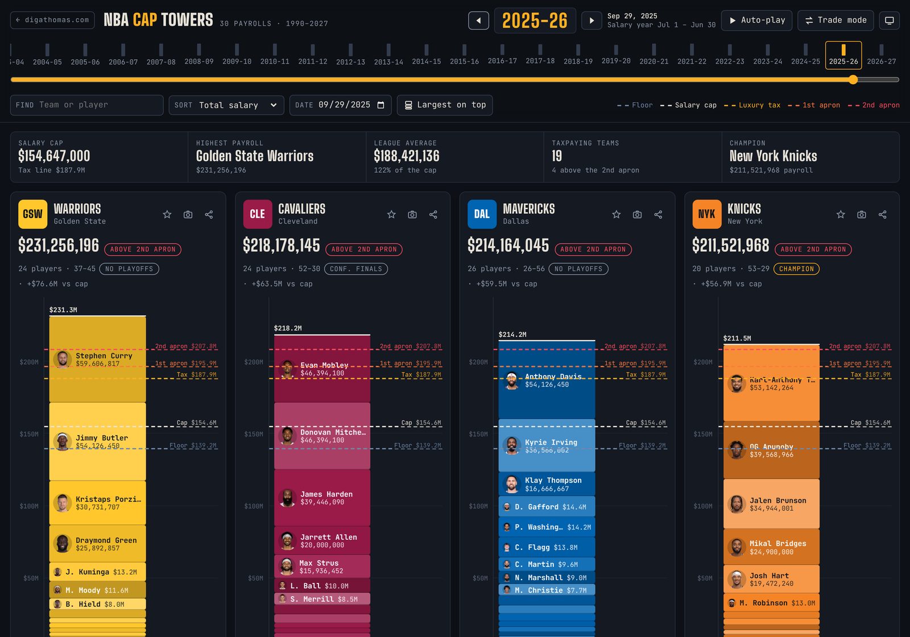Jump to the 2026-27 season

881,55
